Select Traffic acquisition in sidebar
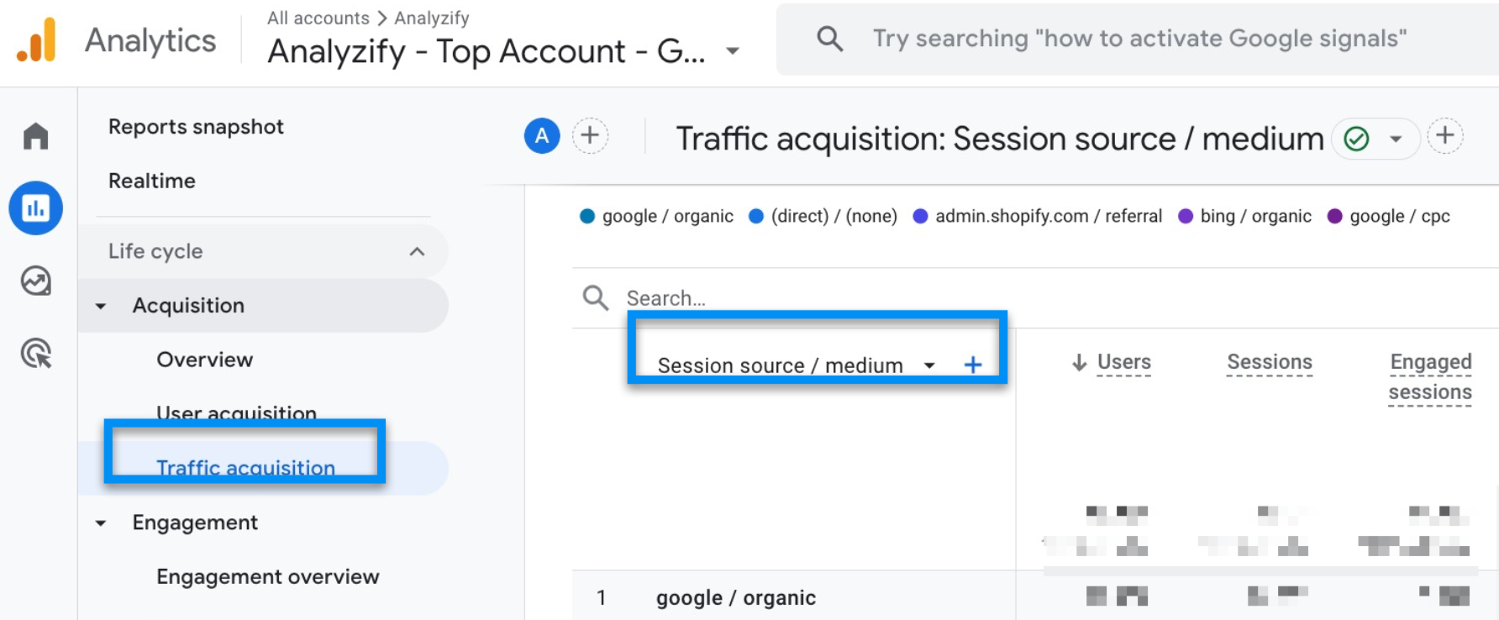Image resolution: width=1499 pixels, height=620 pixels. (245, 468)
